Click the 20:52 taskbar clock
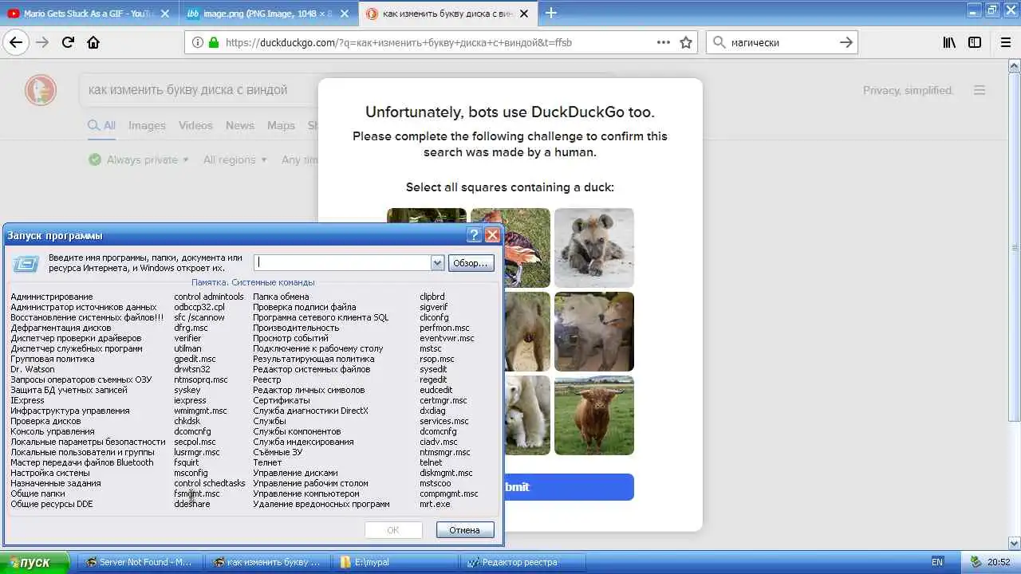Image resolution: width=1021 pixels, height=574 pixels. pyautogui.click(x=999, y=562)
